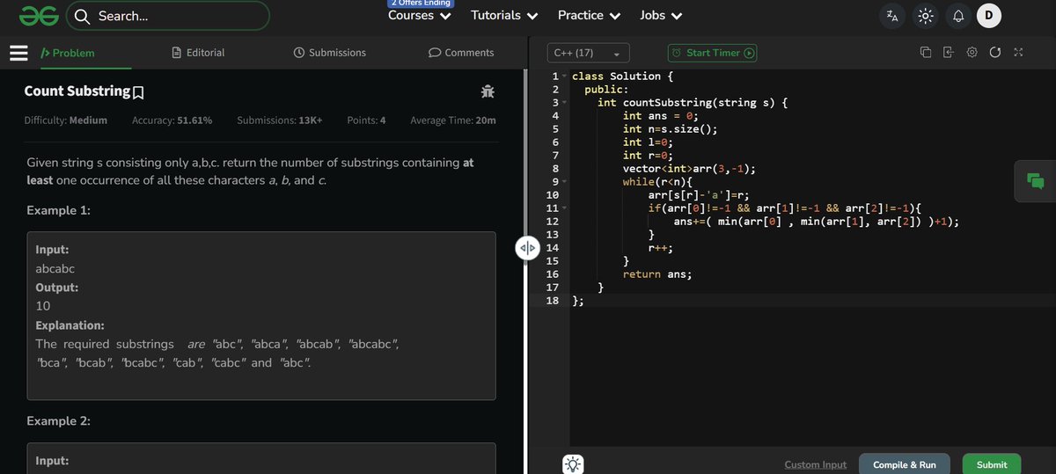
Task: Report a bug via bug icon
Action: 488,91
